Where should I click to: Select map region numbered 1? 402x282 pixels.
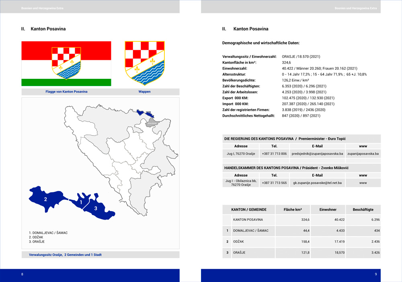pos(80,202)
